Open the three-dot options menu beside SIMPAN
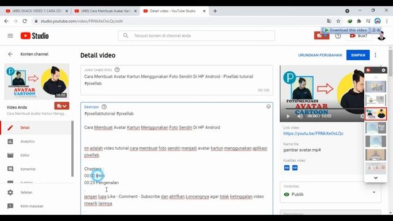393x221 pixels. point(375,55)
